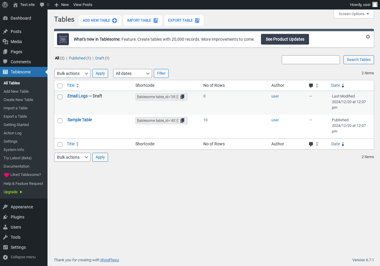Open Dashboard from the sidebar icon
This screenshot has width=380, height=266.
[5, 18]
